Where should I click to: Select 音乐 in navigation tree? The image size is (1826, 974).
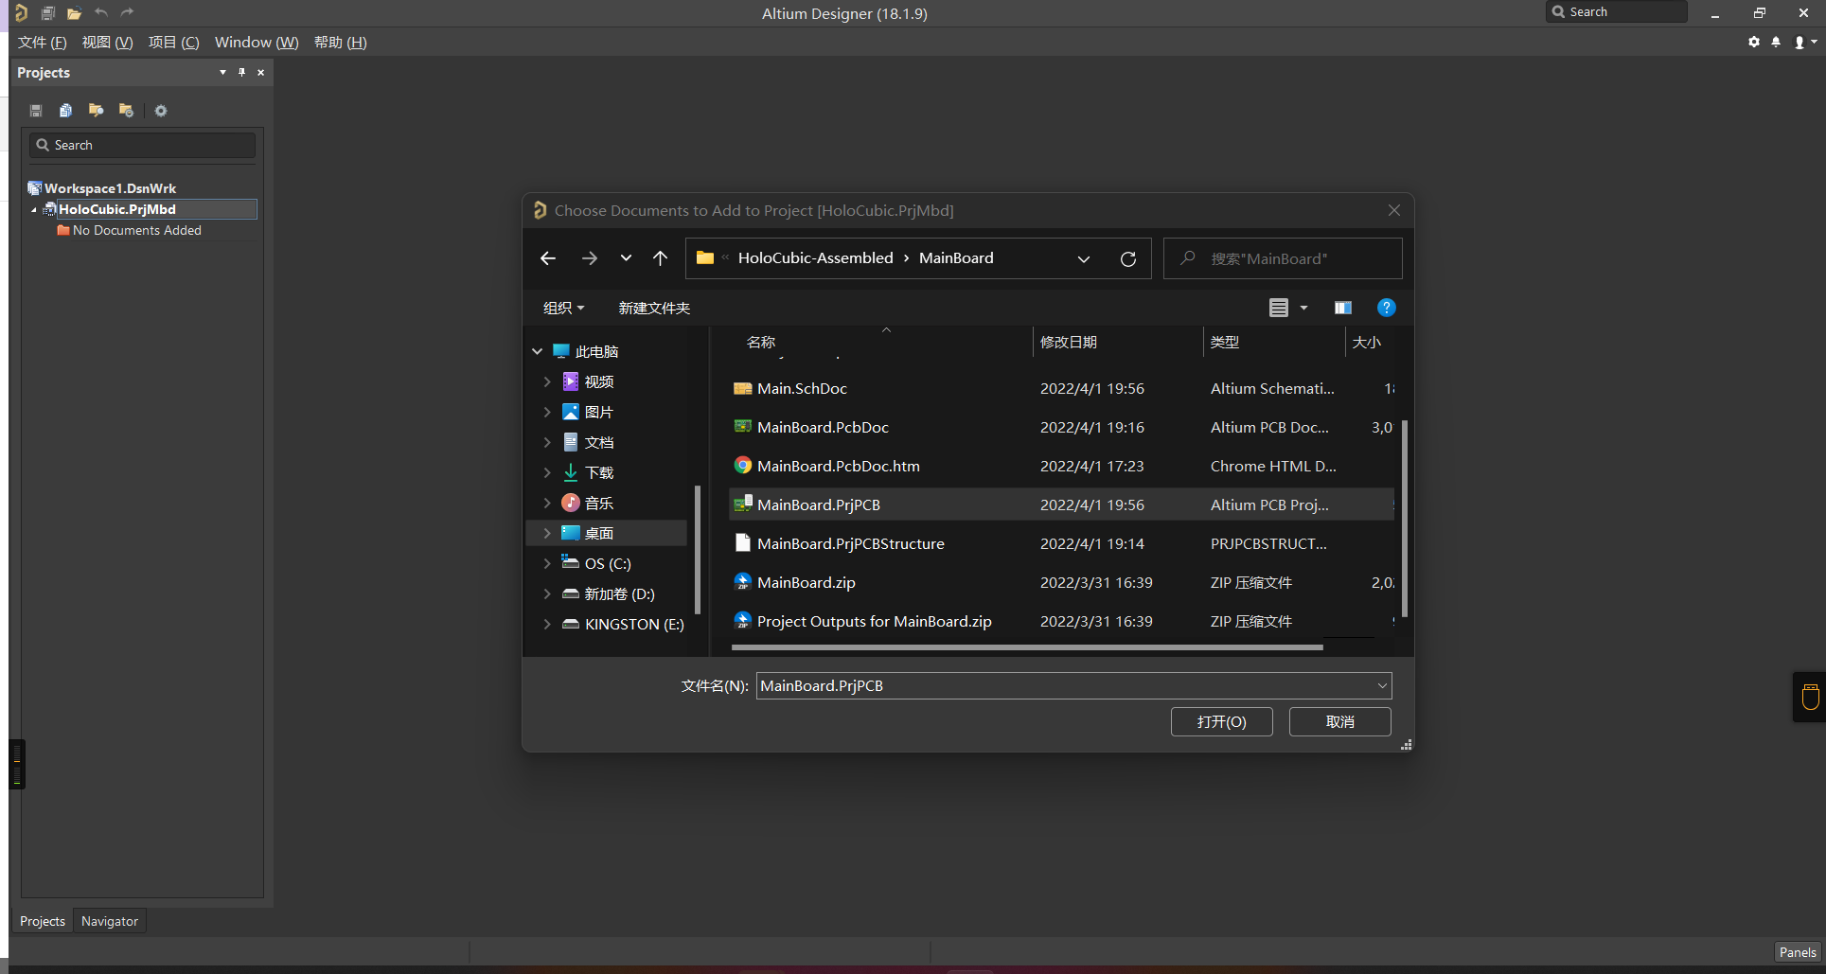point(598,503)
